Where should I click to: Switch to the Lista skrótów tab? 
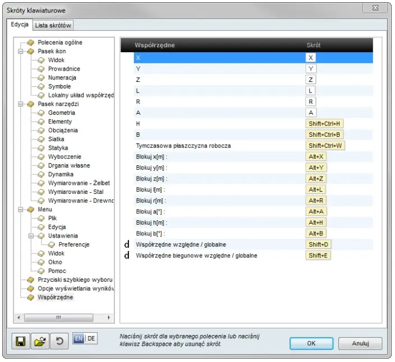[x=53, y=25]
